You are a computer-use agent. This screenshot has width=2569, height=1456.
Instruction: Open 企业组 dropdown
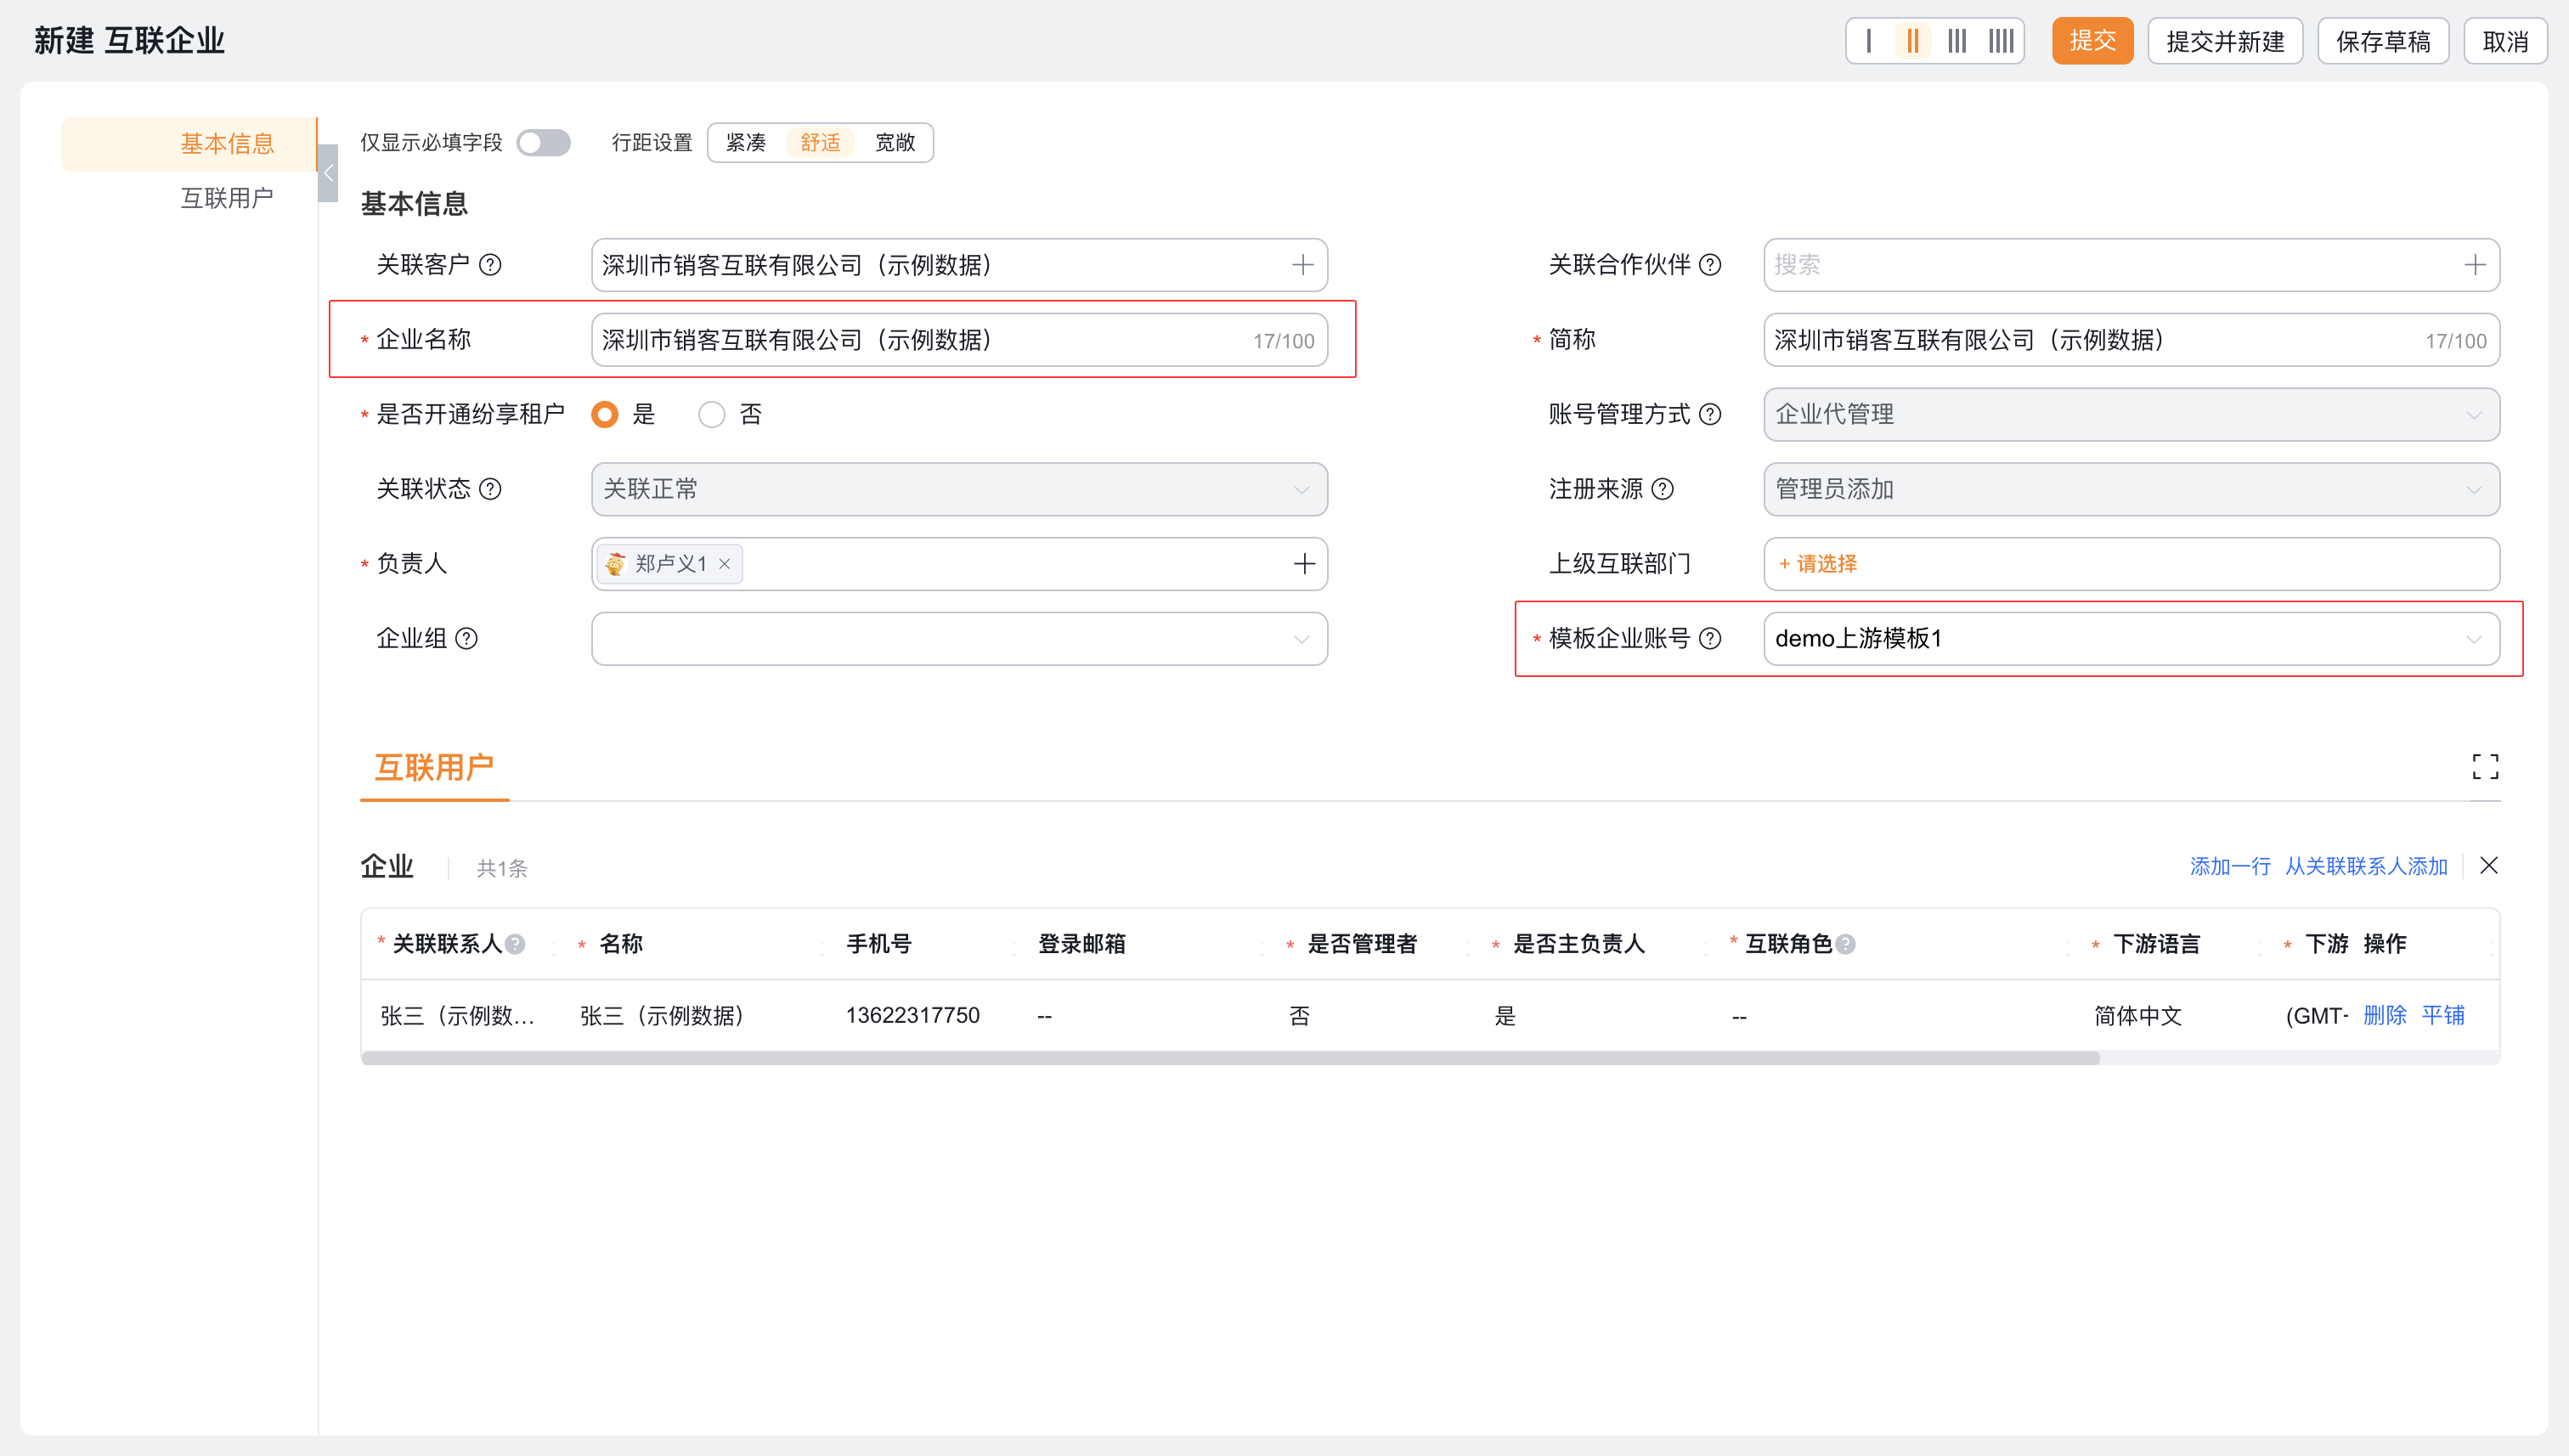[x=959, y=638]
